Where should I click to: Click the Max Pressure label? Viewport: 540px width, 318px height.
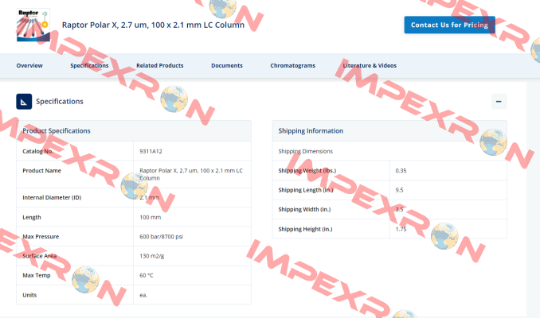[41, 237]
